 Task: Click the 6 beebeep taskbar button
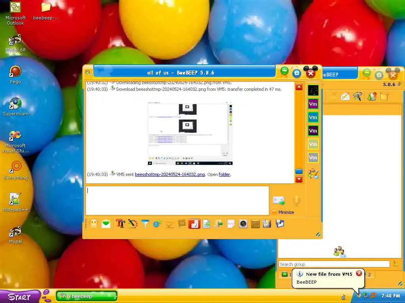[87, 296]
